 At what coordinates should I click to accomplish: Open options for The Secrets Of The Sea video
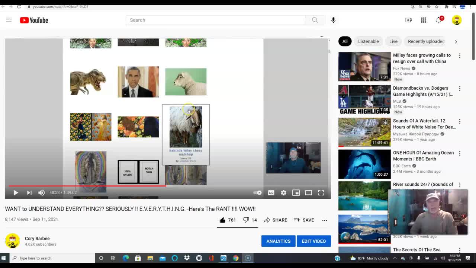click(460, 251)
